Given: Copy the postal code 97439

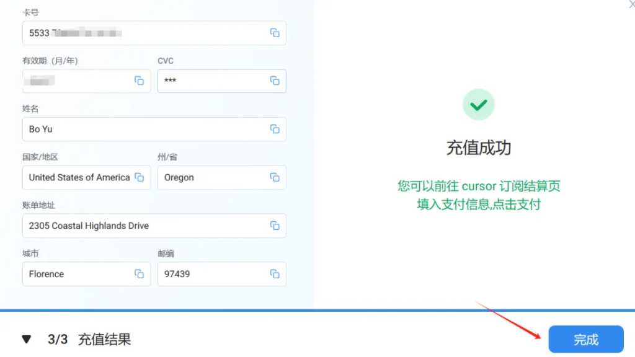Looking at the screenshot, I should pyautogui.click(x=275, y=274).
